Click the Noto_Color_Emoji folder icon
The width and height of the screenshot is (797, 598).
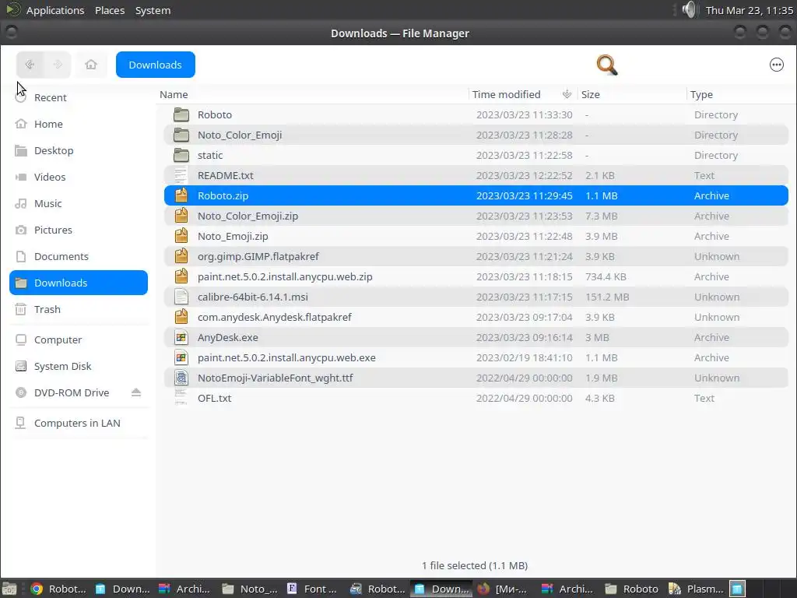181,135
